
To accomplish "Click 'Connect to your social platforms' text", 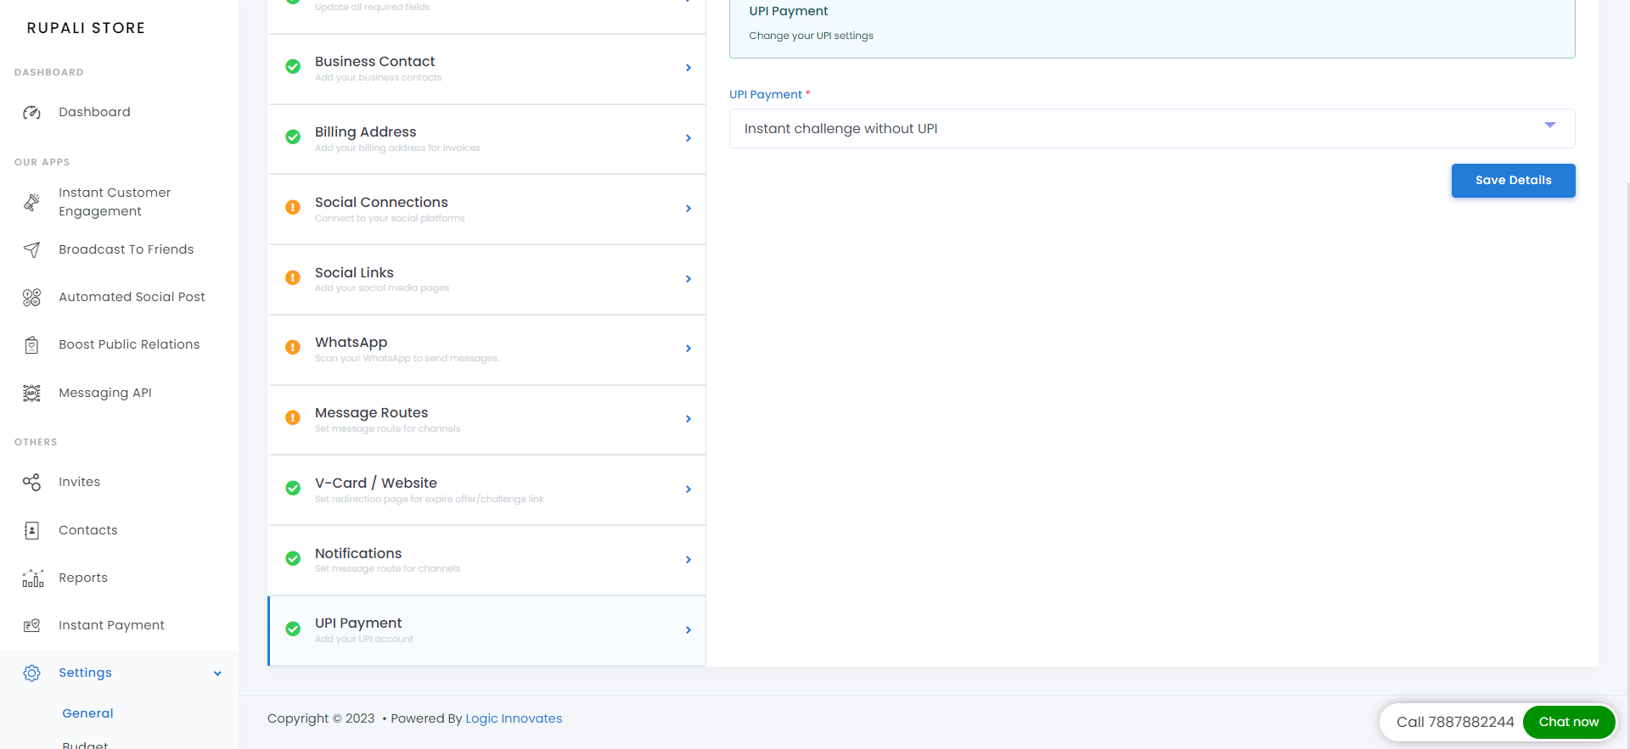I will tap(390, 218).
